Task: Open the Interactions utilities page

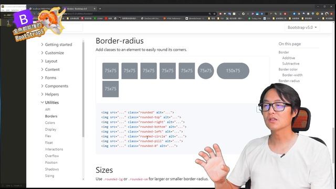Action: coord(54,149)
